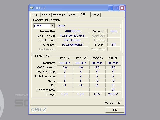This screenshot has height=120, width=160.
Task: Close the CPU-Z window
Action: click(122, 8)
